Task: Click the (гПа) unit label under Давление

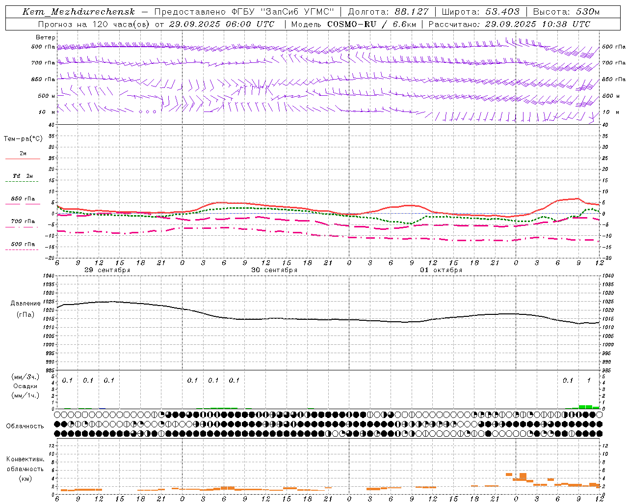Action: [26, 315]
